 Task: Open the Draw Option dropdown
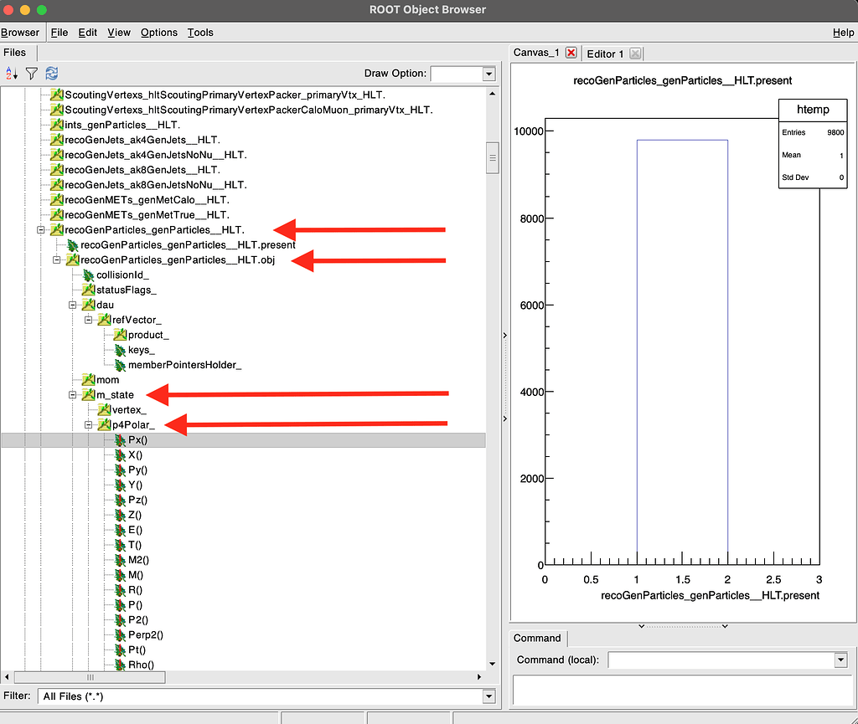click(488, 74)
